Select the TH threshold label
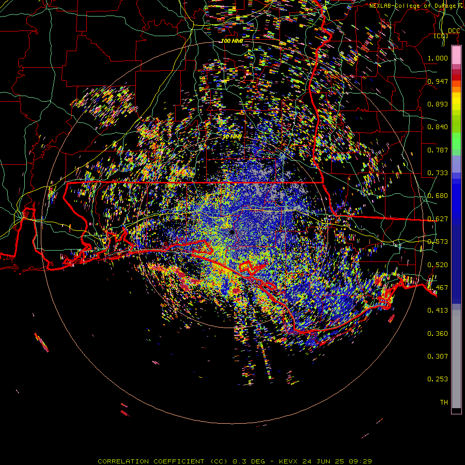The height and width of the screenshot is (465, 465). point(444,402)
